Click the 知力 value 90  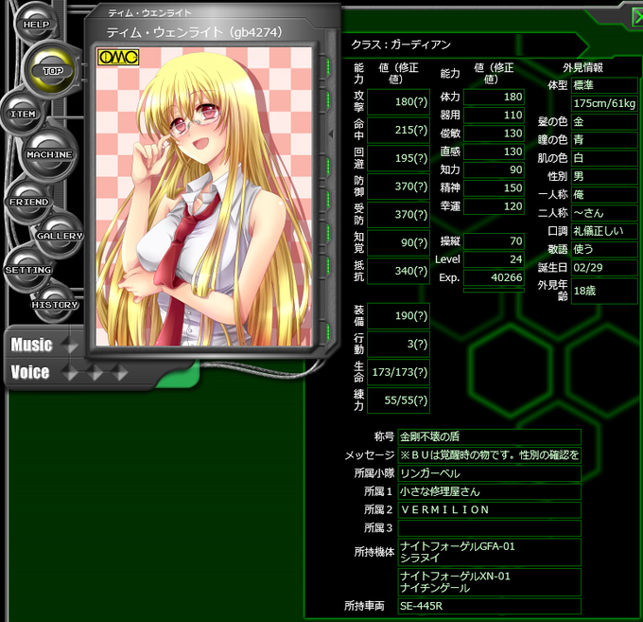[494, 169]
